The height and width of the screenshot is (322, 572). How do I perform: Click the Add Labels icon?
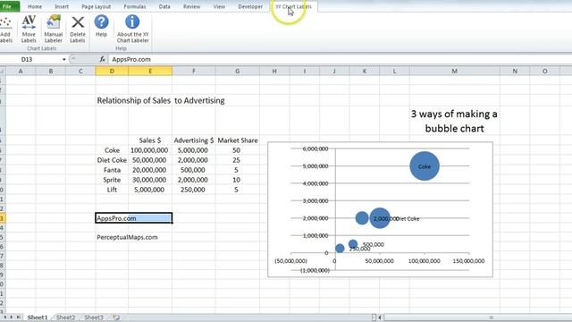tap(5, 30)
